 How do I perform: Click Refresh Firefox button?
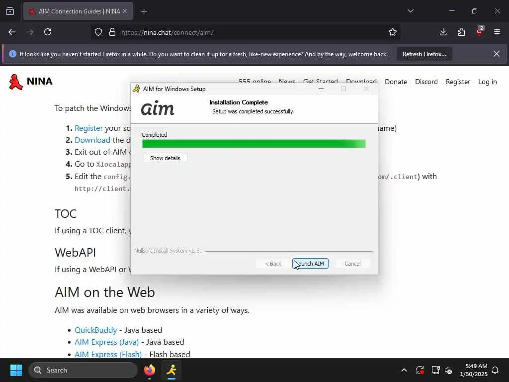pyautogui.click(x=424, y=54)
